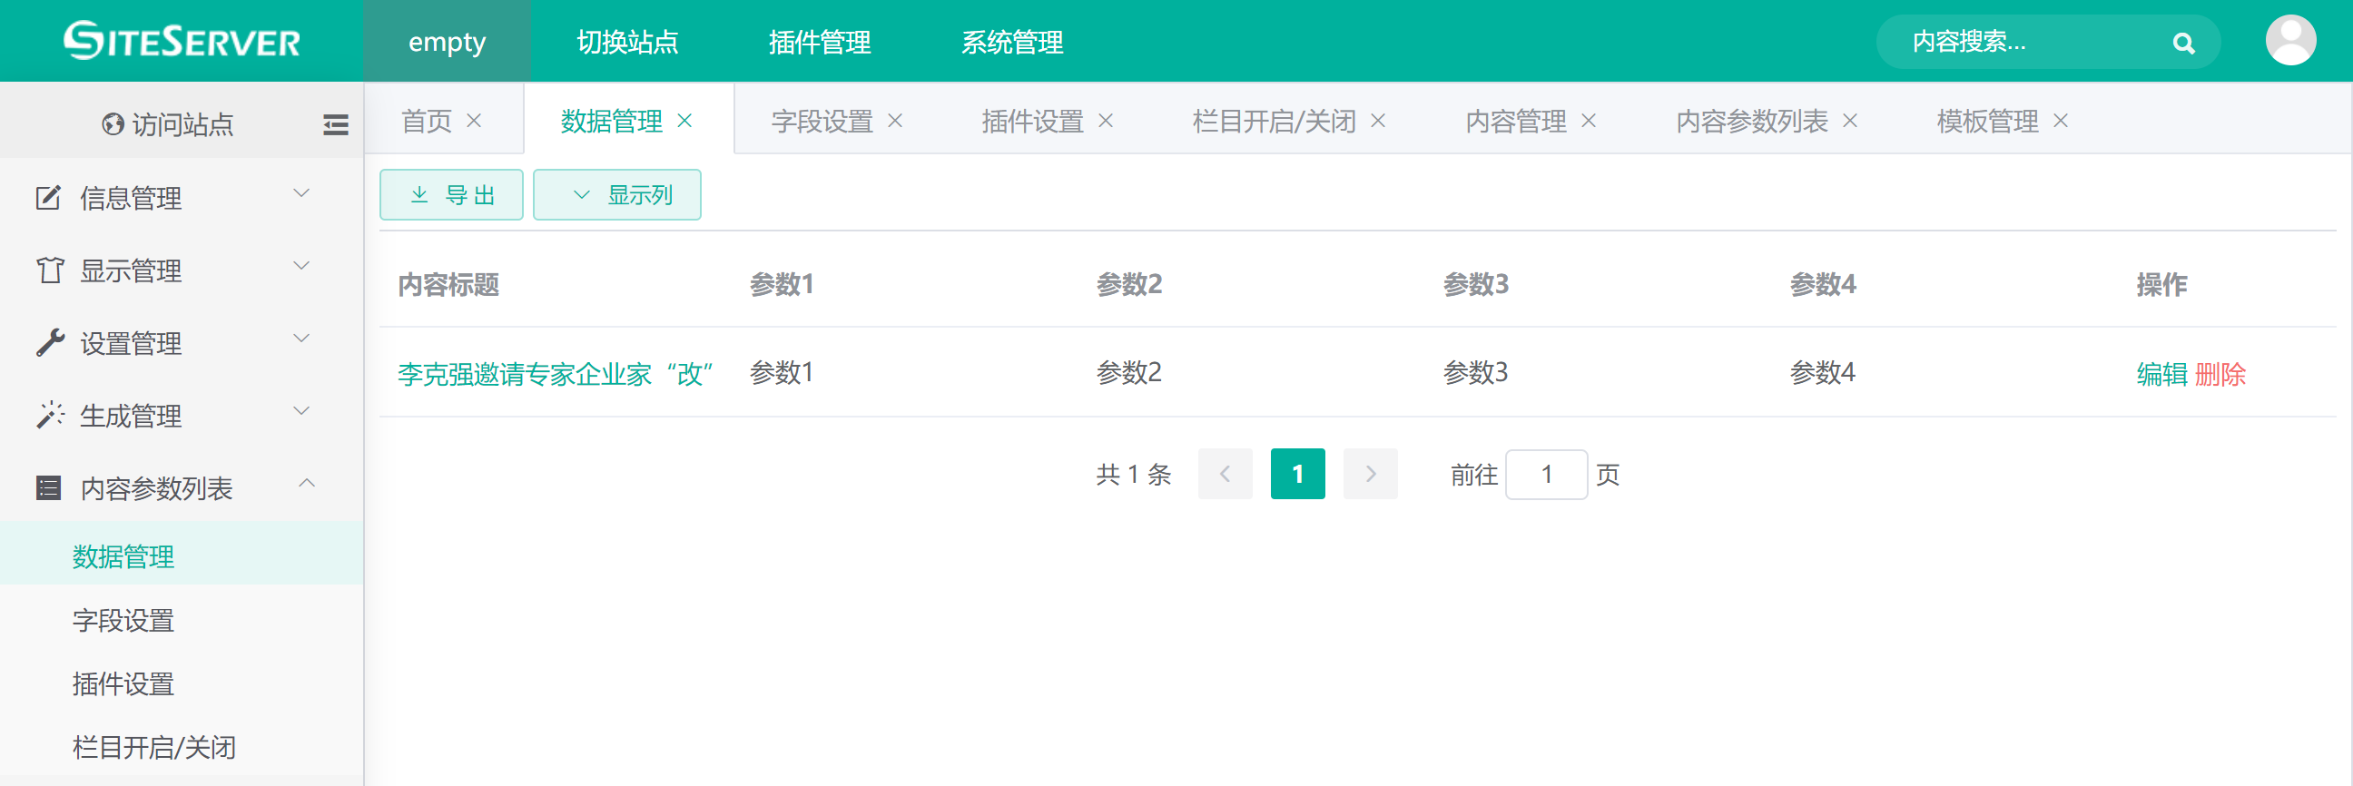Switch to the 内容管理 tab
Image resolution: width=2353 pixels, height=786 pixels.
(1515, 121)
